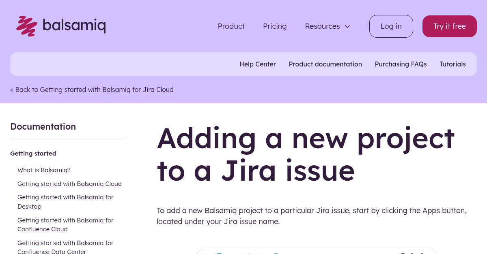Image resolution: width=487 pixels, height=254 pixels.
Task: Switch to the Help Center tab
Action: click(257, 64)
